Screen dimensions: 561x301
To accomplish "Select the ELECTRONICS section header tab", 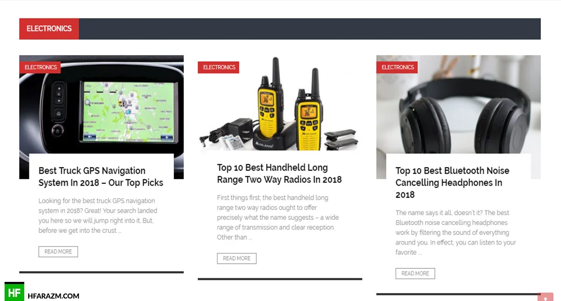I will [49, 28].
